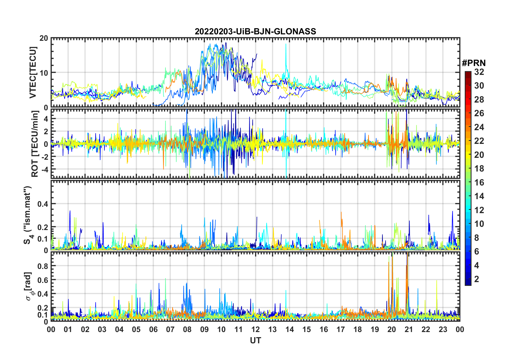Click the #PRN colorbar title

474,63
